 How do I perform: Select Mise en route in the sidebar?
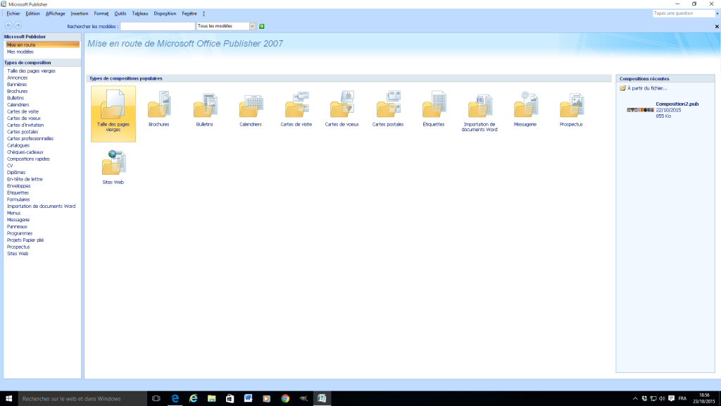[x=42, y=44]
